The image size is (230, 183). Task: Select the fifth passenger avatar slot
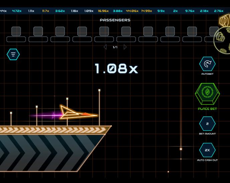point(104,31)
